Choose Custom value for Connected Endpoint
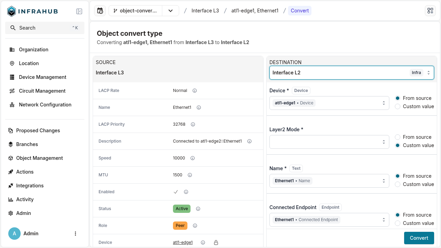Viewport: 441px width, 248px height. (x=398, y=223)
